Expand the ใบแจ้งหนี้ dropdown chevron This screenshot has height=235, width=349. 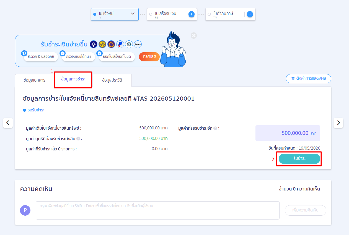pyautogui.click(x=133, y=14)
